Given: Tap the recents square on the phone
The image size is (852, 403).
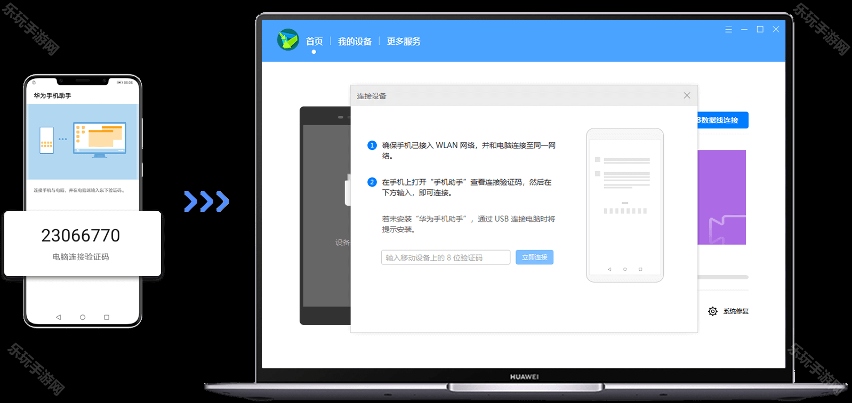Looking at the screenshot, I should click(107, 317).
